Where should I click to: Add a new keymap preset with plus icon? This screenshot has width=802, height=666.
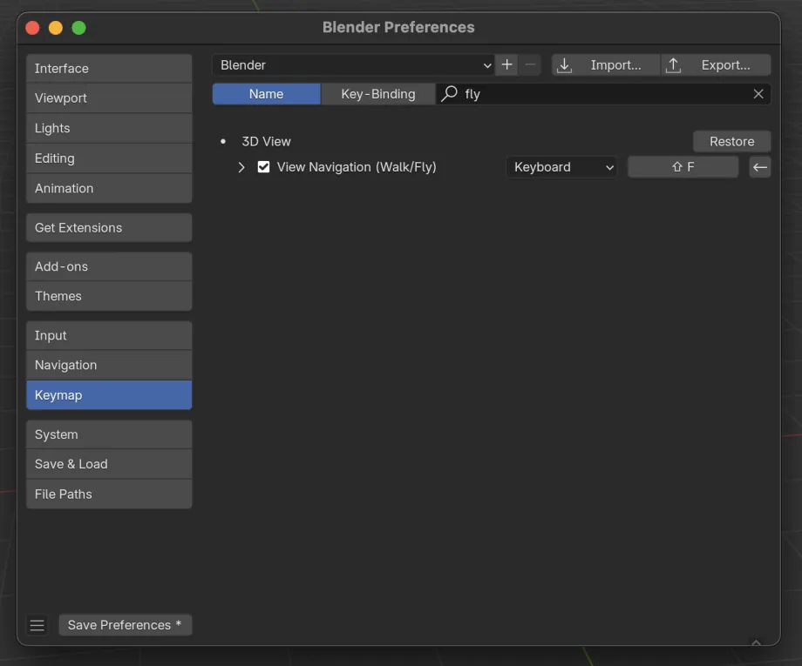click(x=506, y=65)
